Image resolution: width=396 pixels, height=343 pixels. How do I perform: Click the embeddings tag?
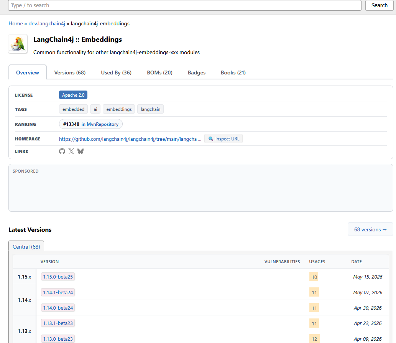click(119, 109)
